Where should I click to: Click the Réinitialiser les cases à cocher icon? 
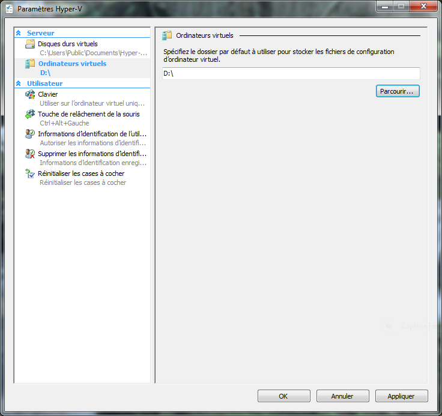click(x=30, y=173)
